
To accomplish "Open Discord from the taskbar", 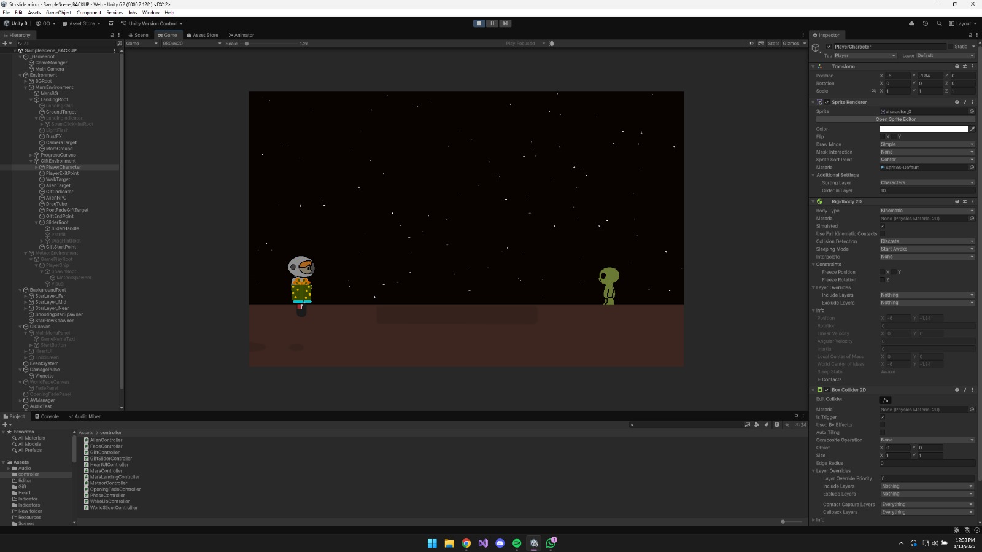I will pyautogui.click(x=500, y=543).
